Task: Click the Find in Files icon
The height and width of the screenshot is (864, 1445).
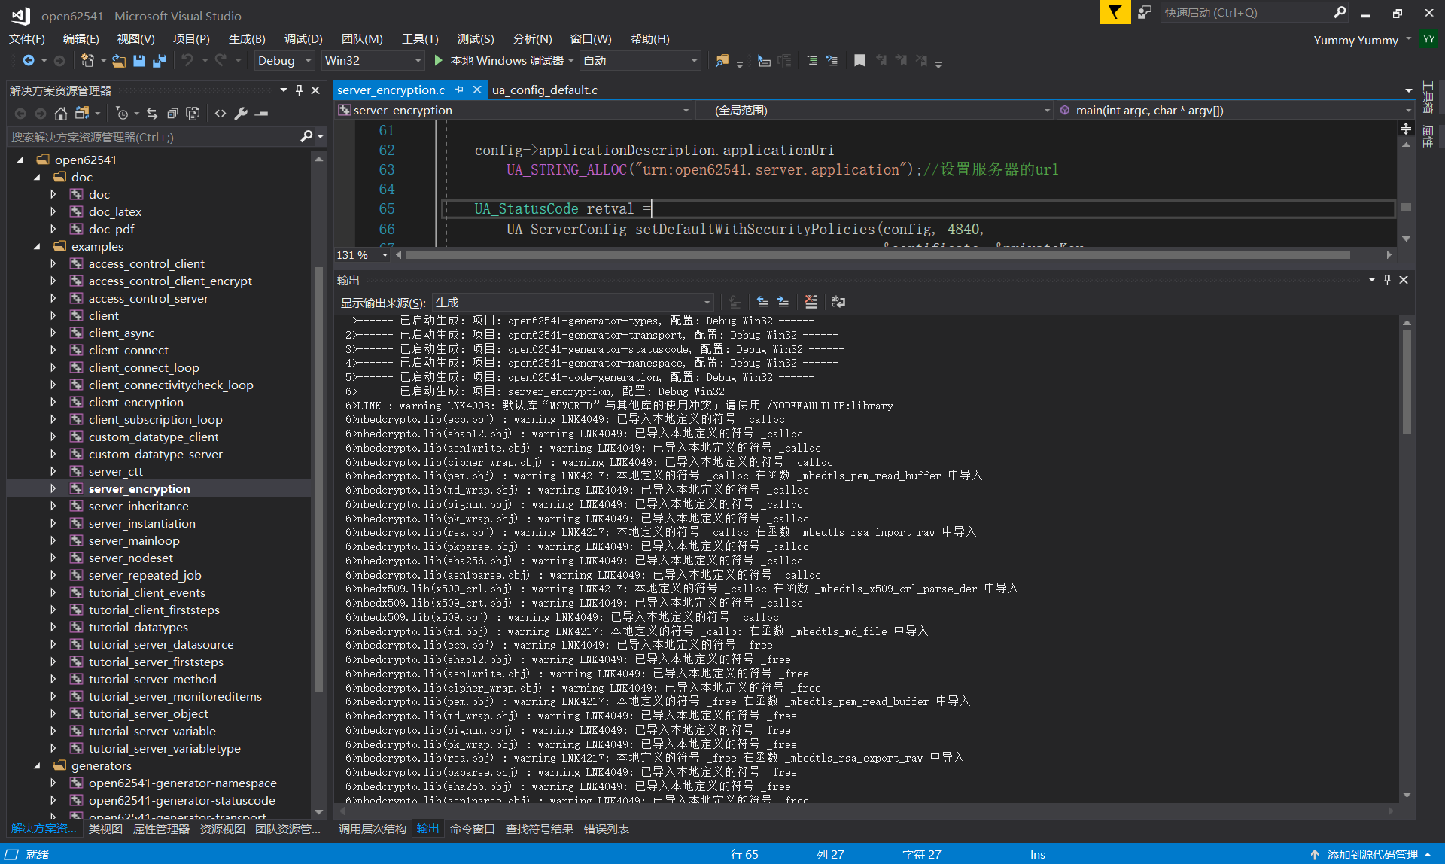Action: (x=722, y=61)
